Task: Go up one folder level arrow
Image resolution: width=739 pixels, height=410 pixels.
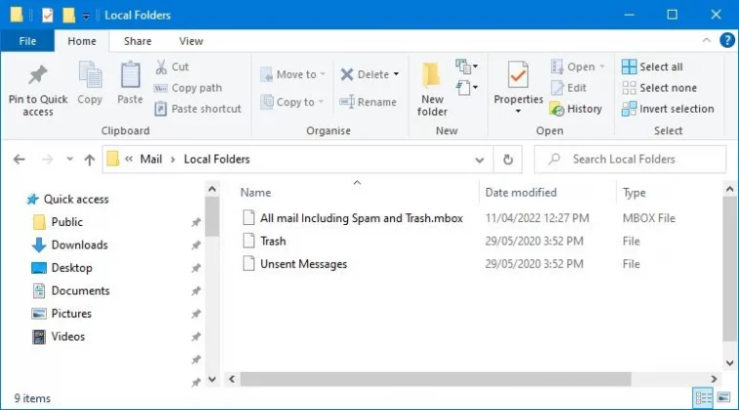Action: pyautogui.click(x=89, y=160)
